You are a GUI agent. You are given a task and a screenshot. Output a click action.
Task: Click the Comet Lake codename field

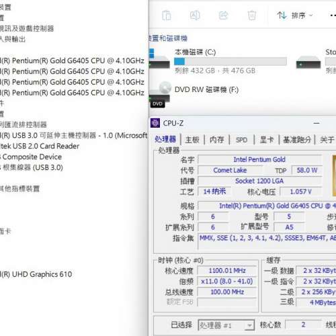pyautogui.click(x=230, y=170)
